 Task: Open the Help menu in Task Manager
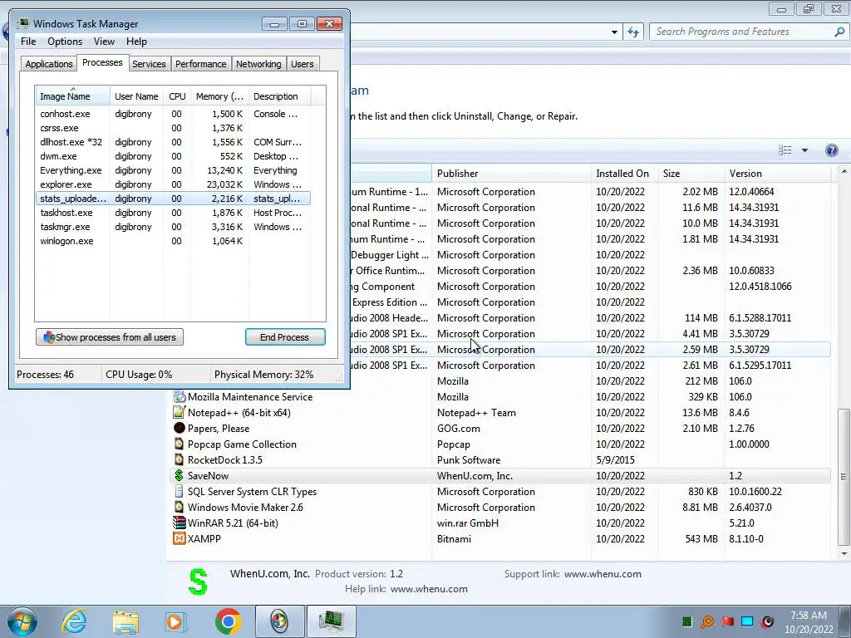pos(136,42)
